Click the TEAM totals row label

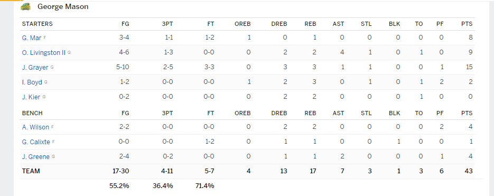pyautogui.click(x=31, y=171)
